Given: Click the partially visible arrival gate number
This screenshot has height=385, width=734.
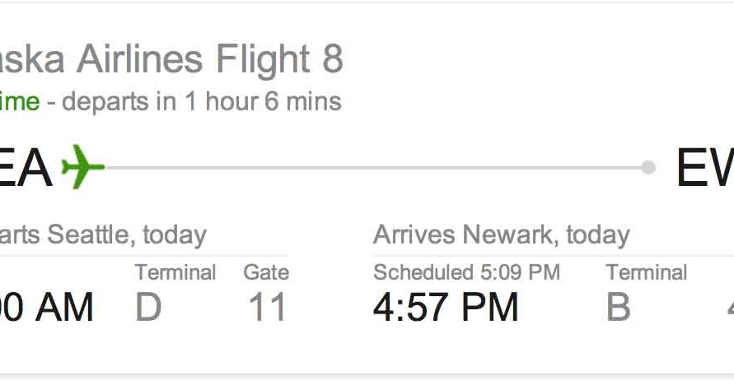Looking at the screenshot, I should pos(729,308).
